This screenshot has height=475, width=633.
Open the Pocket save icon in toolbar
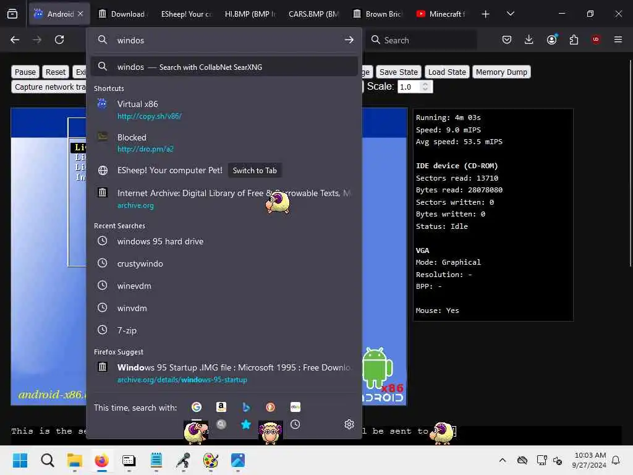507,40
